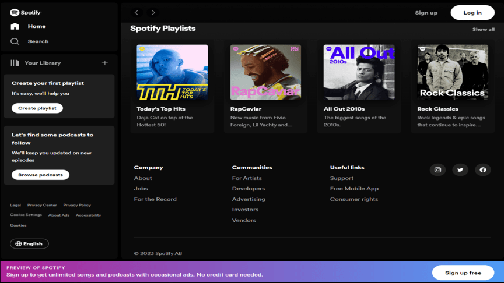Click the Log in button

click(473, 12)
